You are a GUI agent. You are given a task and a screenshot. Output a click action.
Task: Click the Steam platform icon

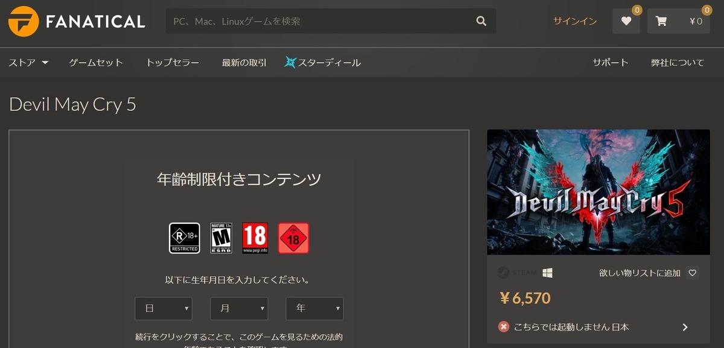(x=516, y=273)
